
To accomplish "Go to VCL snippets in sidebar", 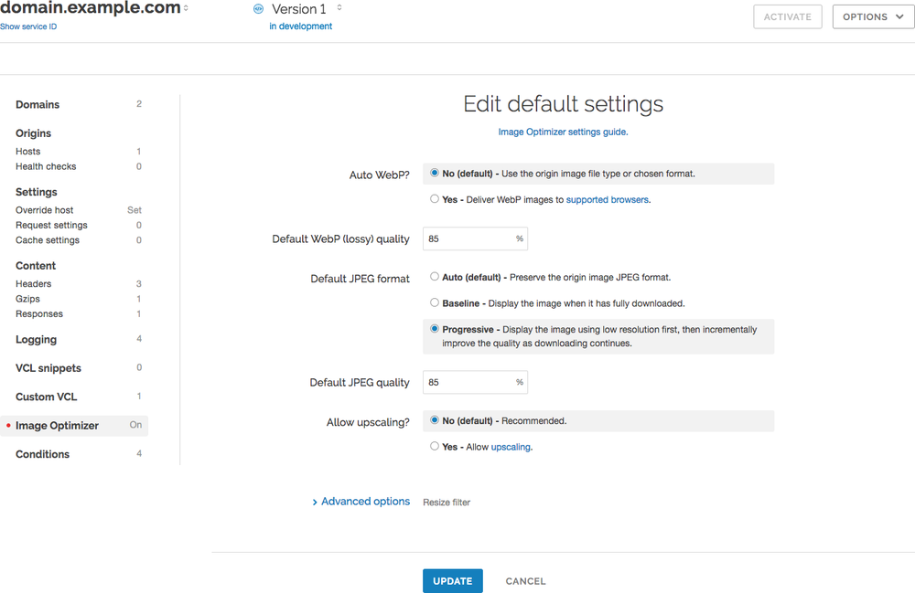I will [x=48, y=368].
